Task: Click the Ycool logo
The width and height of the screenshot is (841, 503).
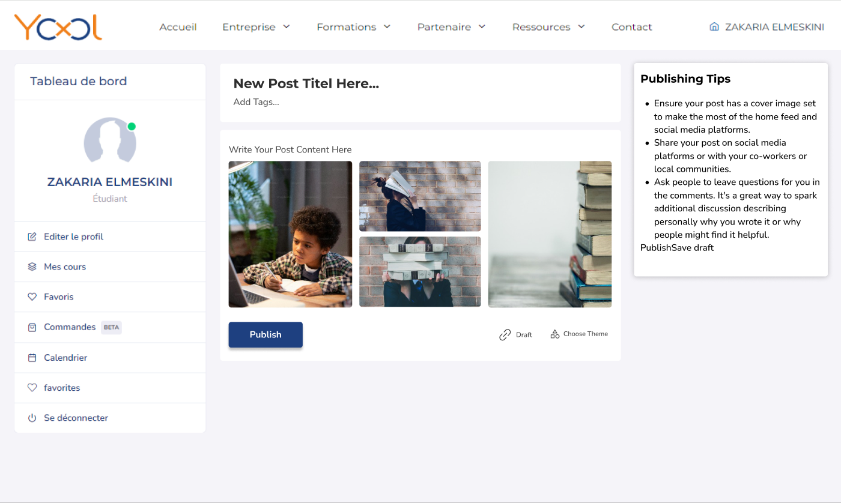Action: tap(58, 27)
